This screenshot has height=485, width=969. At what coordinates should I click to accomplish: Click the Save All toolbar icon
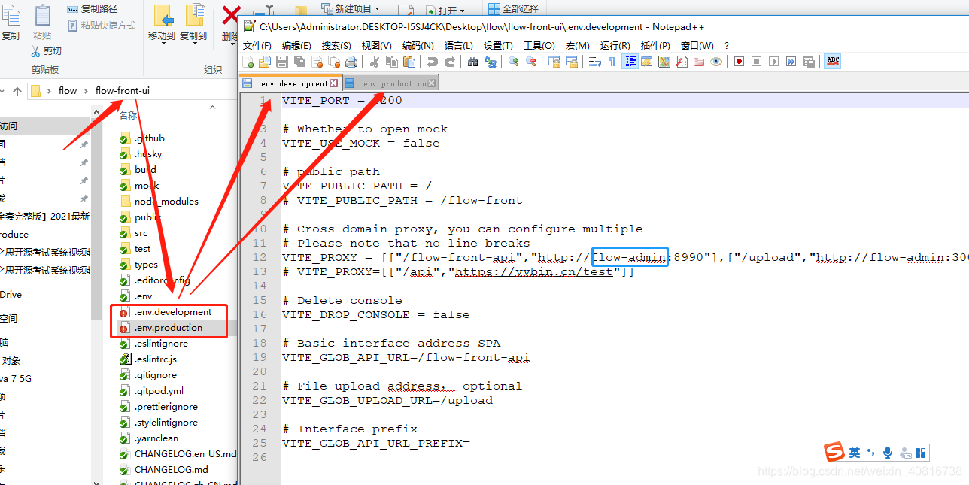pos(299,62)
